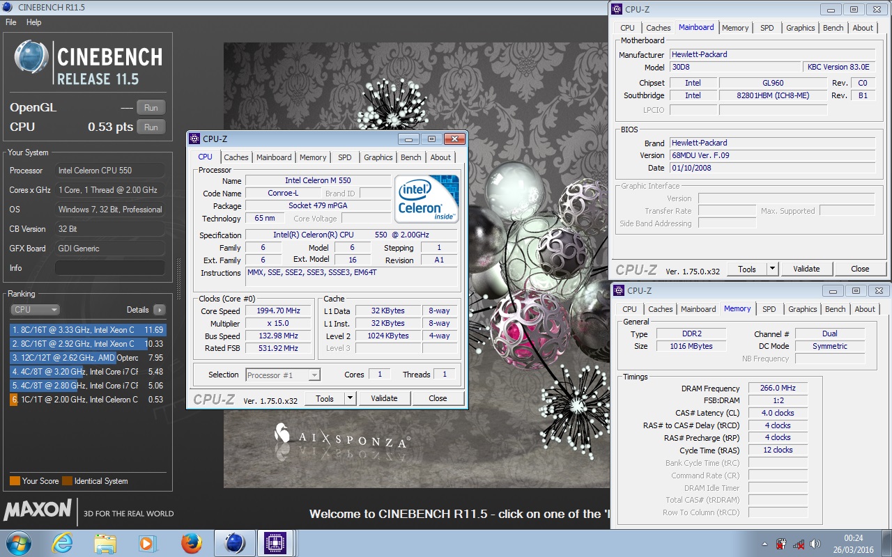Select 4C/8T 3.20 GHz Core i7 row
The width and height of the screenshot is (892, 557).
tap(88, 372)
